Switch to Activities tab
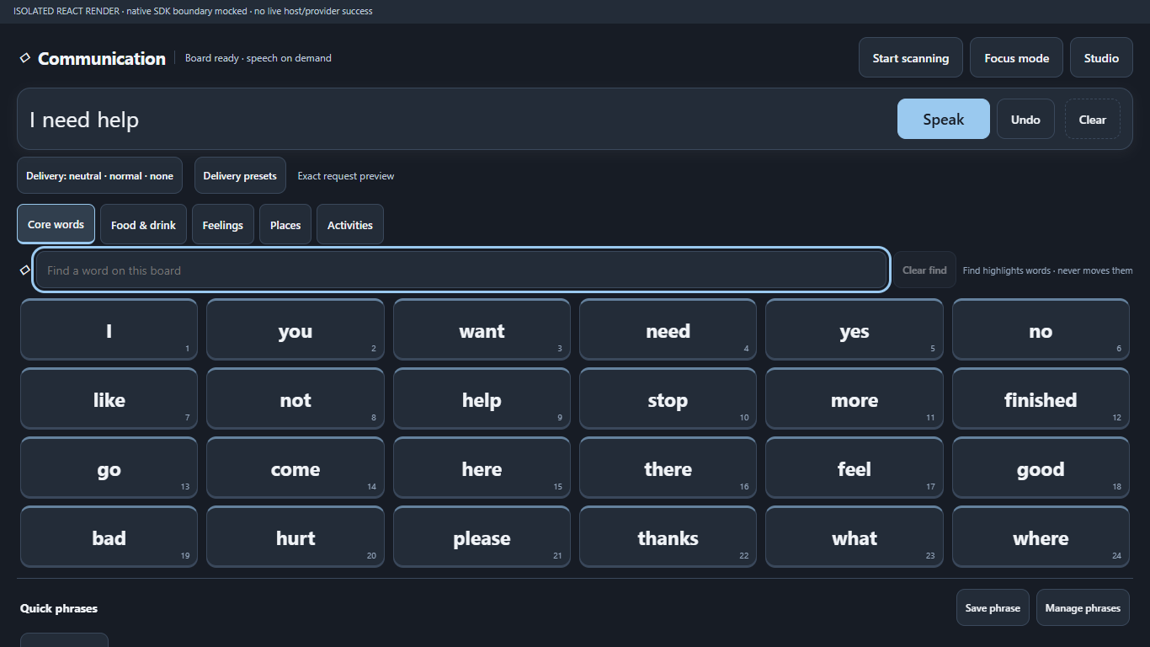Viewport: 1150px width, 647px height. point(350,224)
